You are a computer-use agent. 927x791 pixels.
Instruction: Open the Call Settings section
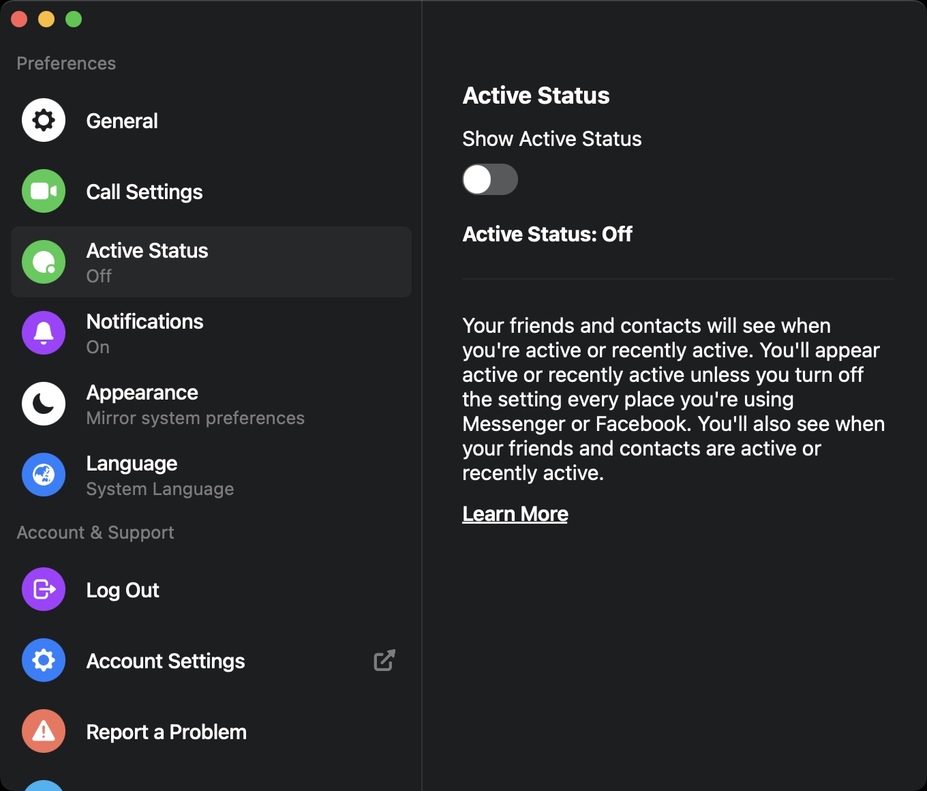point(145,192)
